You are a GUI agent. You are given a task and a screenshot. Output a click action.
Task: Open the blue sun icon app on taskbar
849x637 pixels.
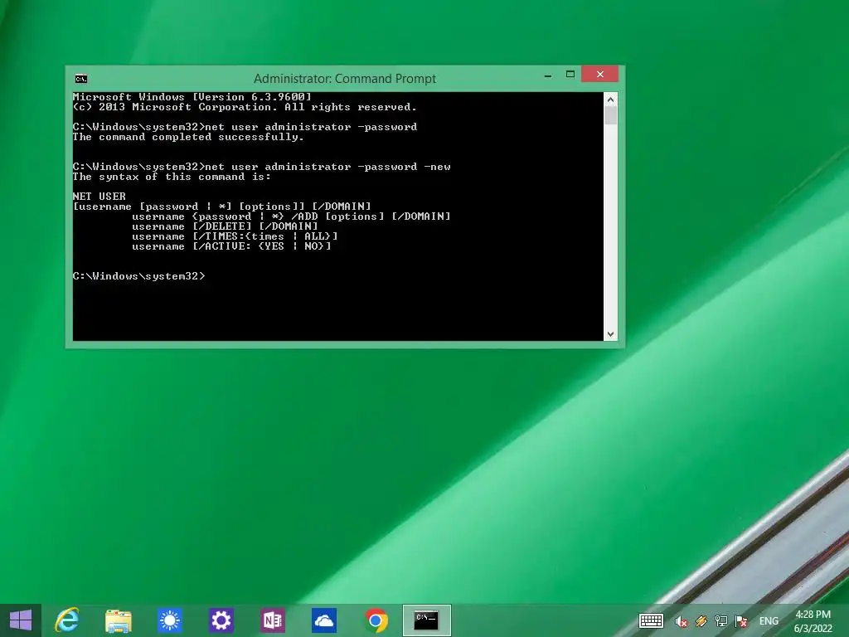point(169,620)
